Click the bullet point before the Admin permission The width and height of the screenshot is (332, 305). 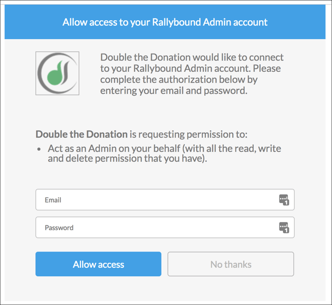point(39,149)
